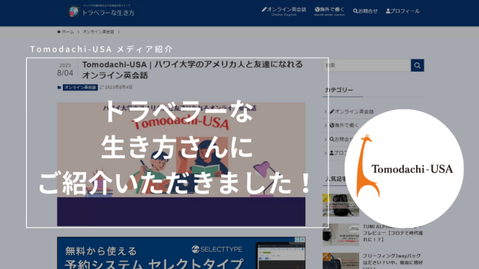Expand オンライン英会話 sidebar category chevron
Image resolution: width=479 pixels, height=269 pixels.
[x=326, y=111]
